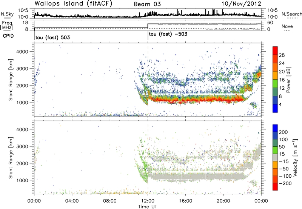
Task: Click the 'N.Search' legend label
Action: (x=291, y=14)
